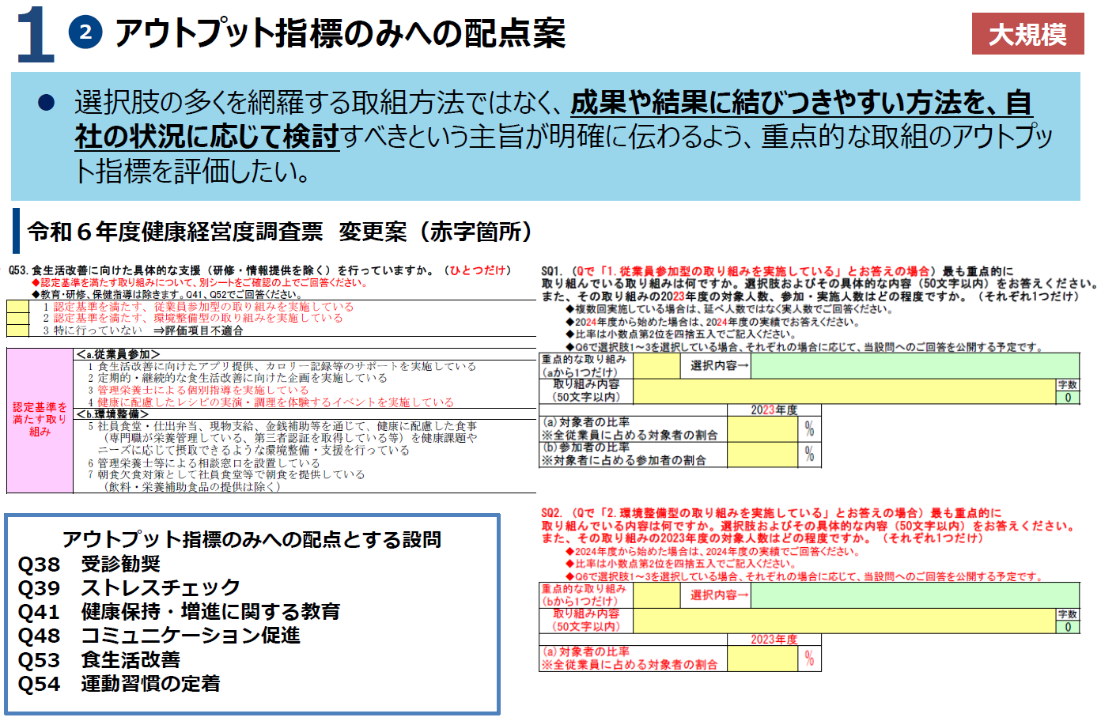
Task: Click the Q53 question text about 食生活改善
Action: 260,270
